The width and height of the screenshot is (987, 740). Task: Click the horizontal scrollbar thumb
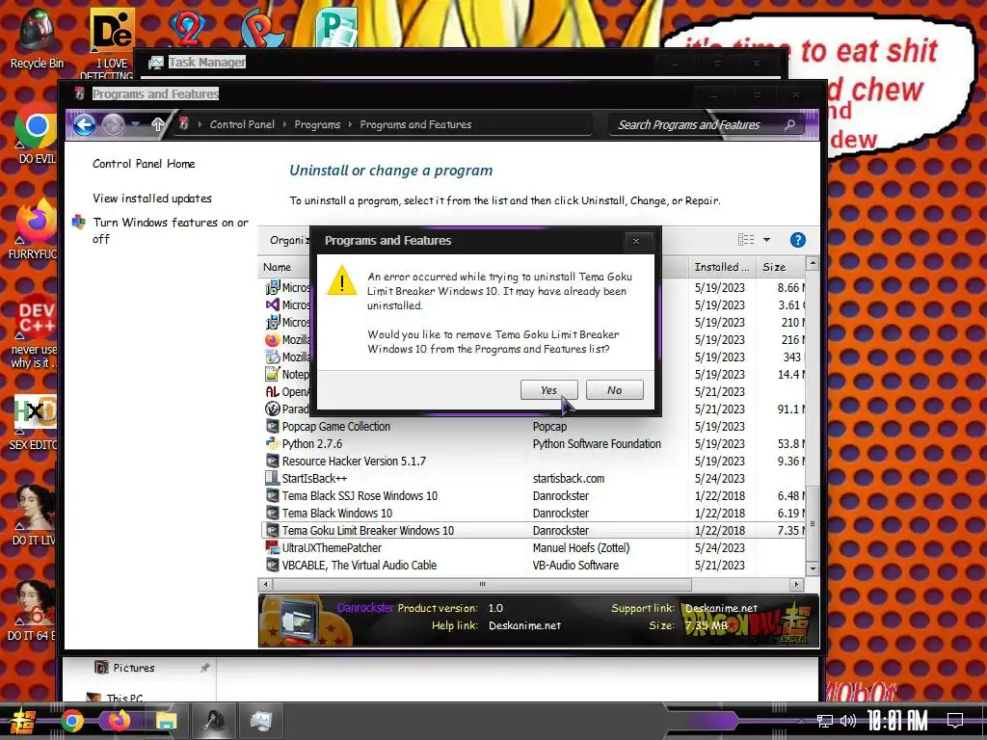(482, 584)
